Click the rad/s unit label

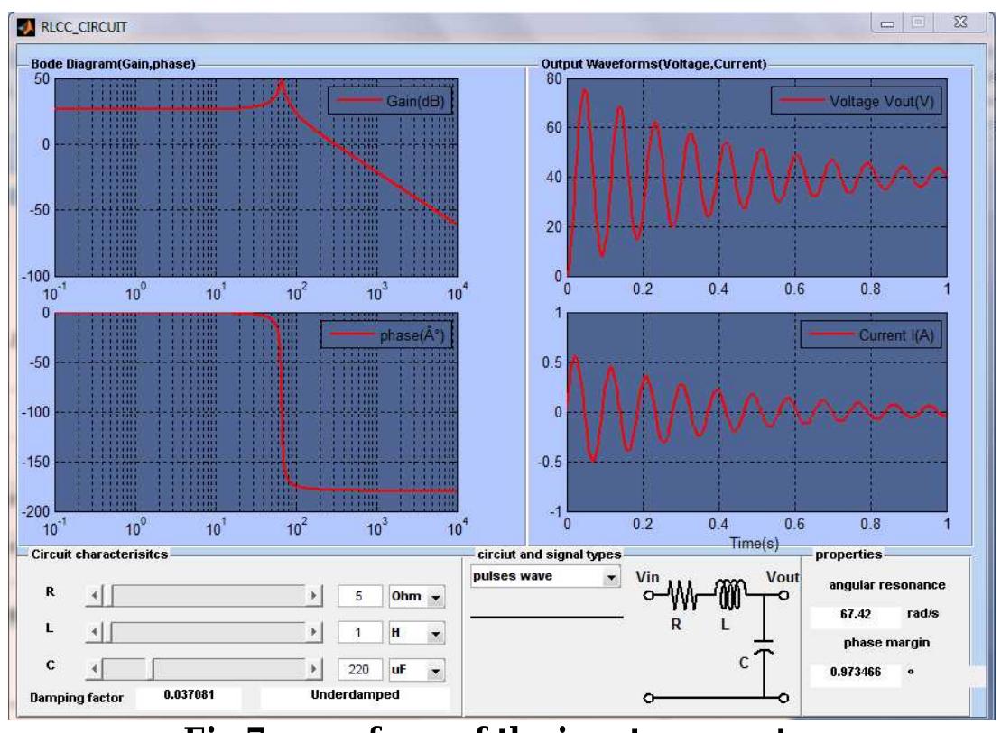tap(922, 614)
